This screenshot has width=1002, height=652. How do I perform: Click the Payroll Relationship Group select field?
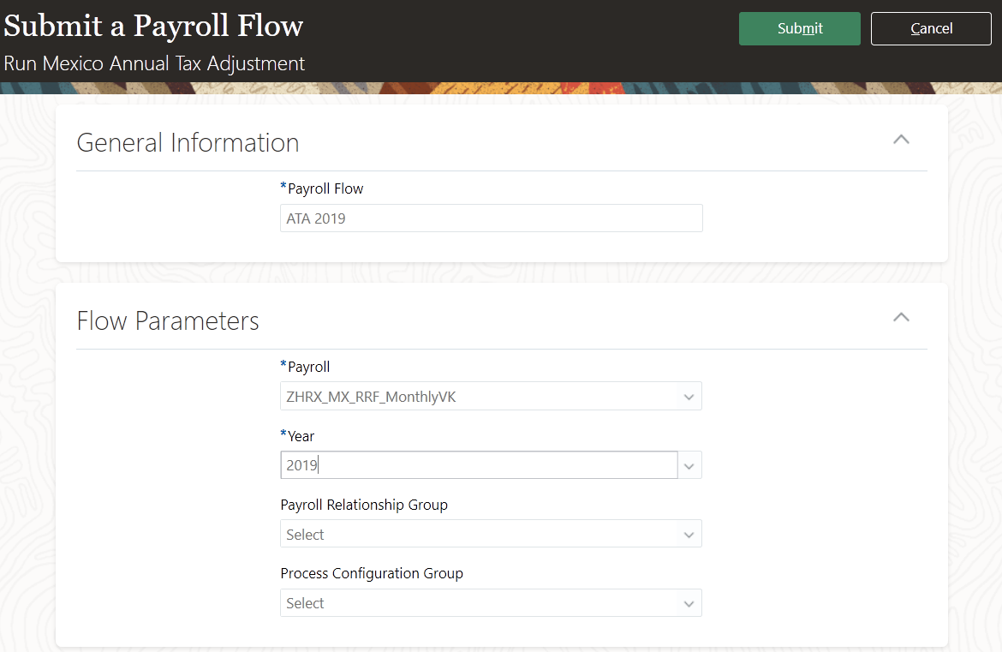(480, 535)
